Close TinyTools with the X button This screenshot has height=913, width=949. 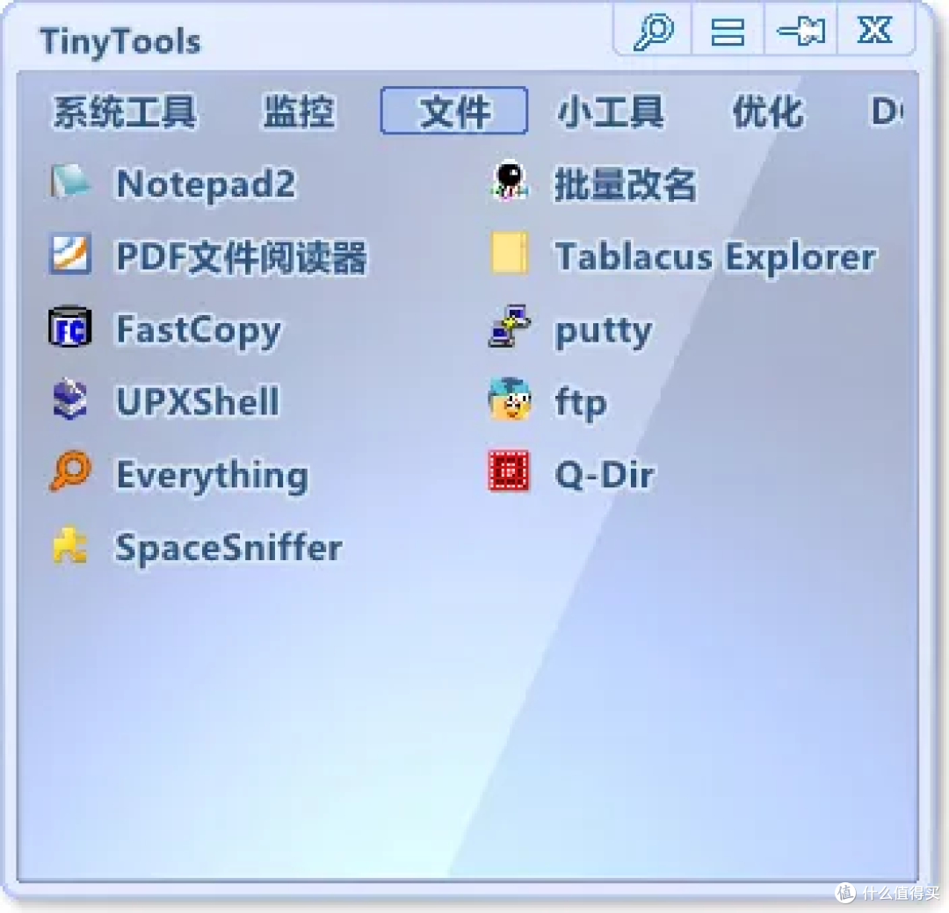(x=874, y=30)
